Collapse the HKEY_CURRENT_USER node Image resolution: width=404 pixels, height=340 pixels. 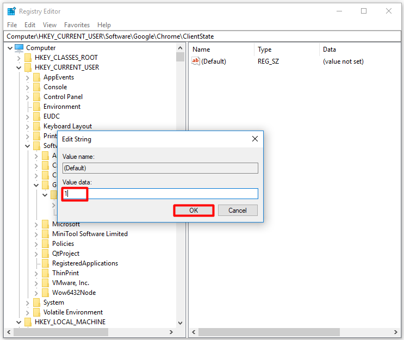19,68
